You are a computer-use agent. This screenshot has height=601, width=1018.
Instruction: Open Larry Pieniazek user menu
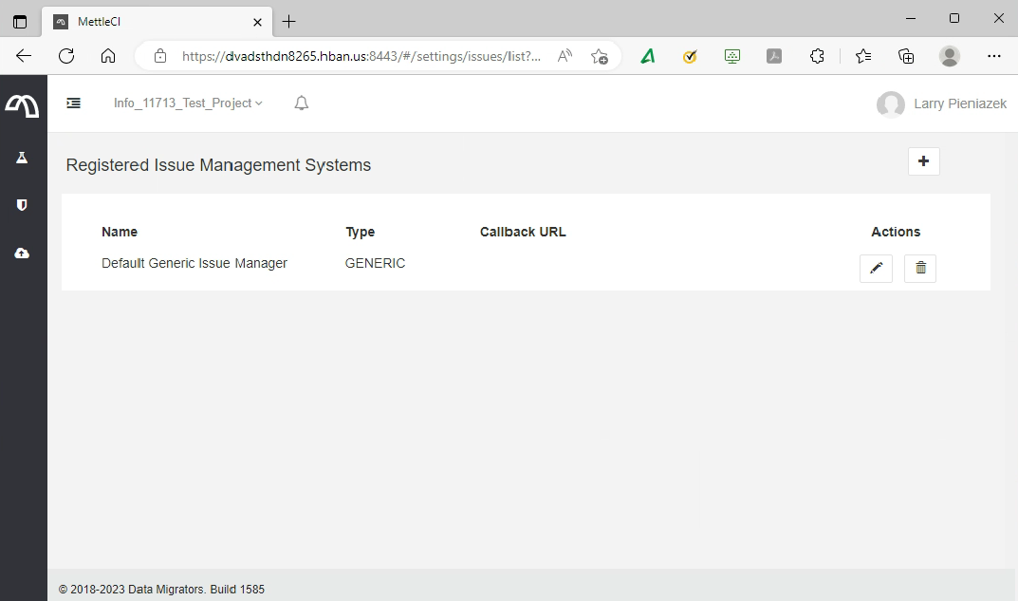tap(941, 103)
